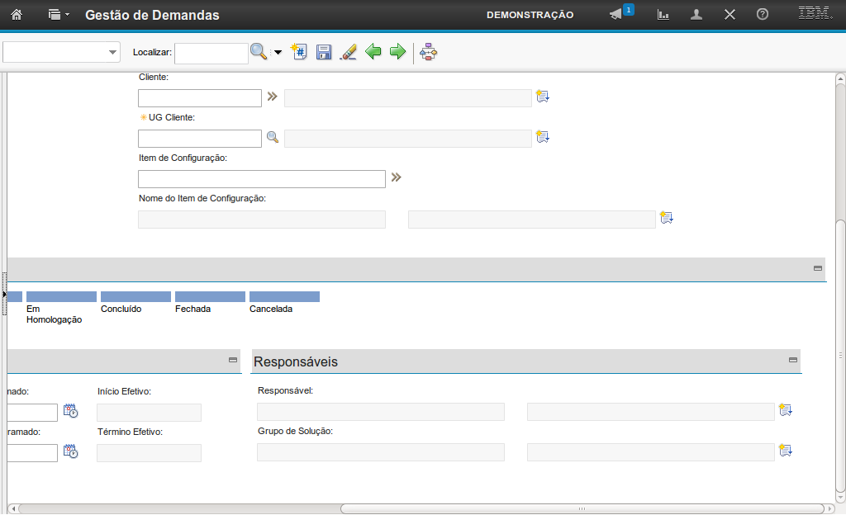Open the Cliente field detail menu chevron
The height and width of the screenshot is (515, 846).
point(272,97)
